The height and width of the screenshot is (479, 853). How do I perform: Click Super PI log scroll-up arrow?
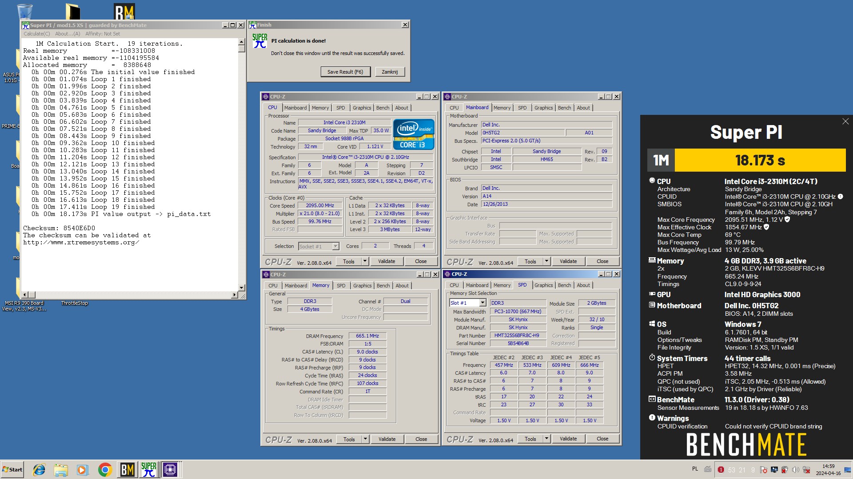241,42
